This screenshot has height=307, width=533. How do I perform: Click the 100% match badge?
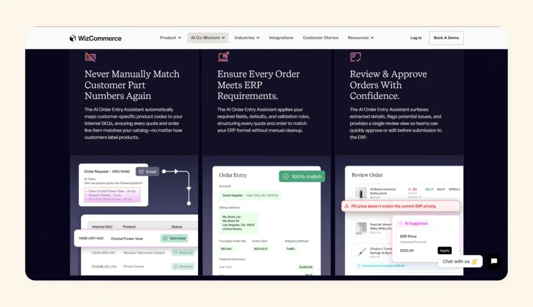pos(302,176)
